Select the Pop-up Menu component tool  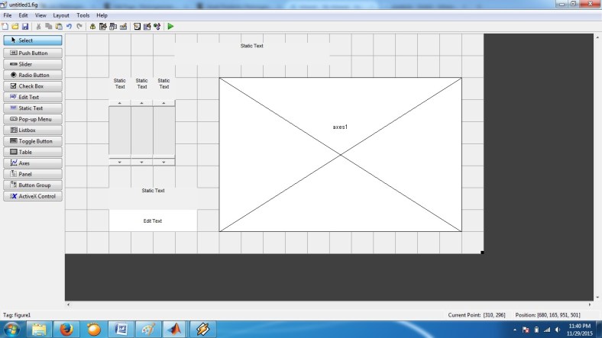tap(33, 119)
